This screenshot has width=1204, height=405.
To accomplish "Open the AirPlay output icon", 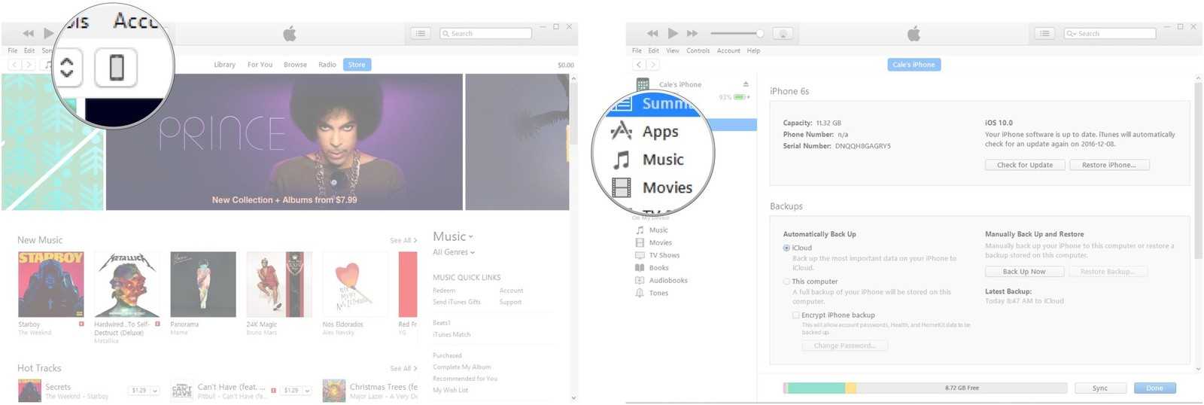I will [x=783, y=33].
